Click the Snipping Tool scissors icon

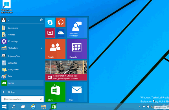point(4,56)
